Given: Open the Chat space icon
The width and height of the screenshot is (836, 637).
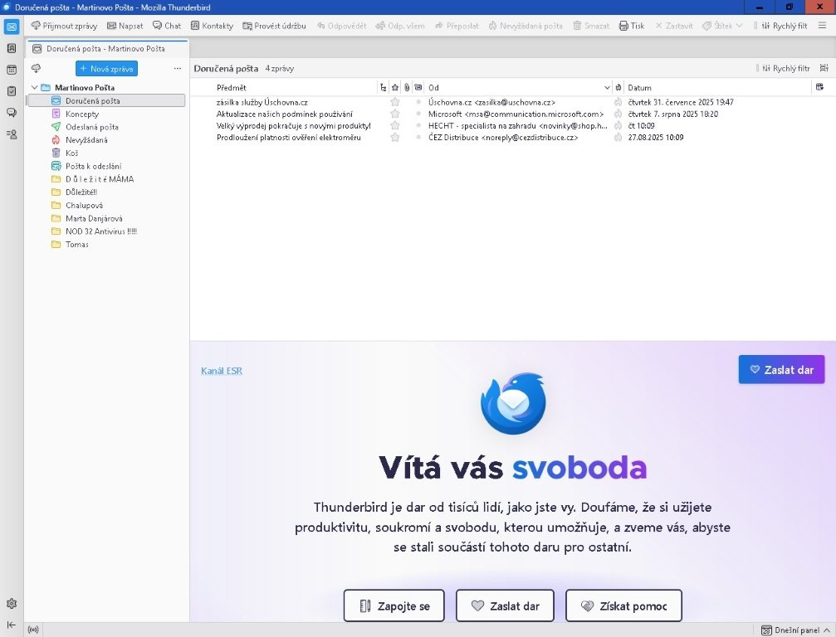Looking at the screenshot, I should pos(12,112).
